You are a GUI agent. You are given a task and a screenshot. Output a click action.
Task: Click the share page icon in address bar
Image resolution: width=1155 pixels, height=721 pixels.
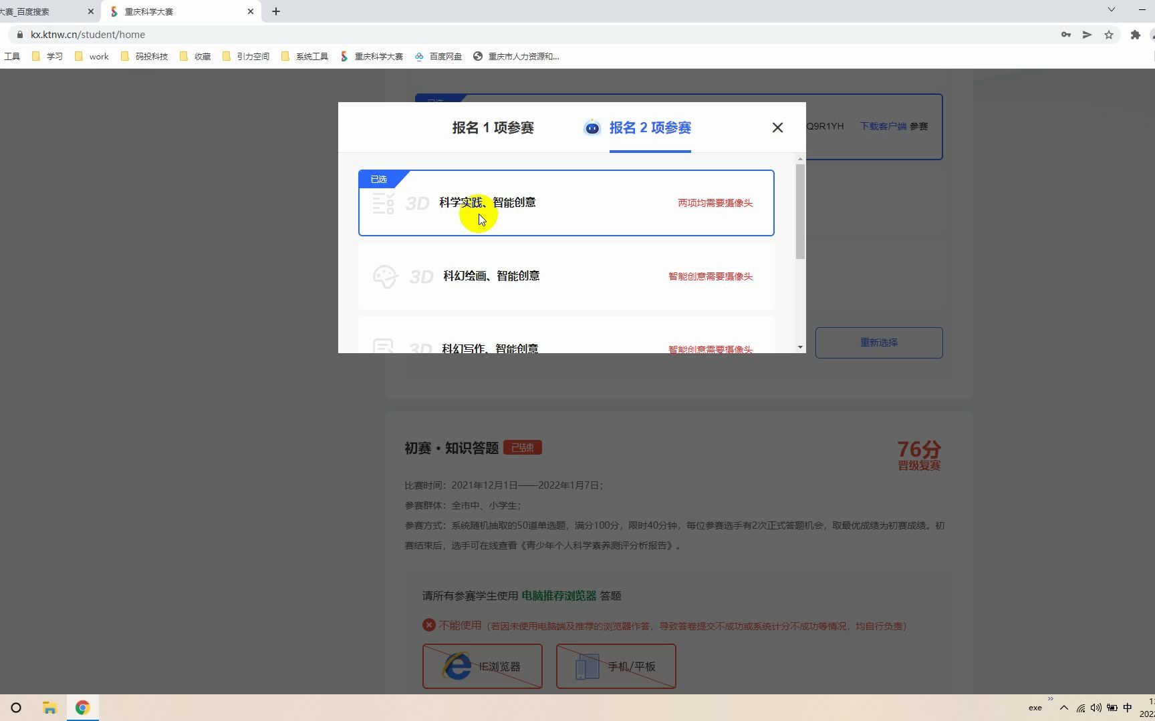coord(1087,35)
